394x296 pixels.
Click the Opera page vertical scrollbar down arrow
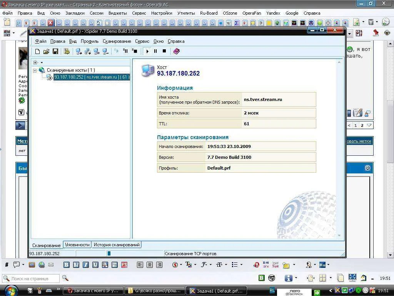(390, 255)
